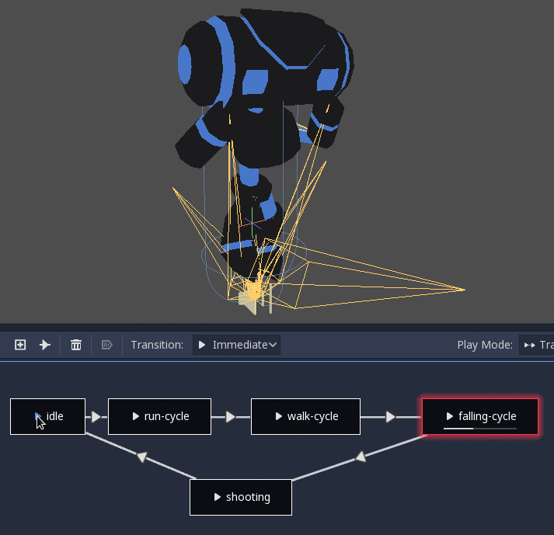Click transition arrow between idle and run-cycle
This screenshot has height=535, width=554.
point(96,417)
